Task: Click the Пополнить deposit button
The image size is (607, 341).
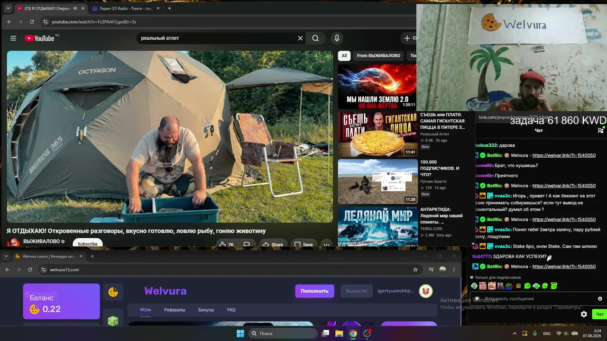Action: click(314, 291)
